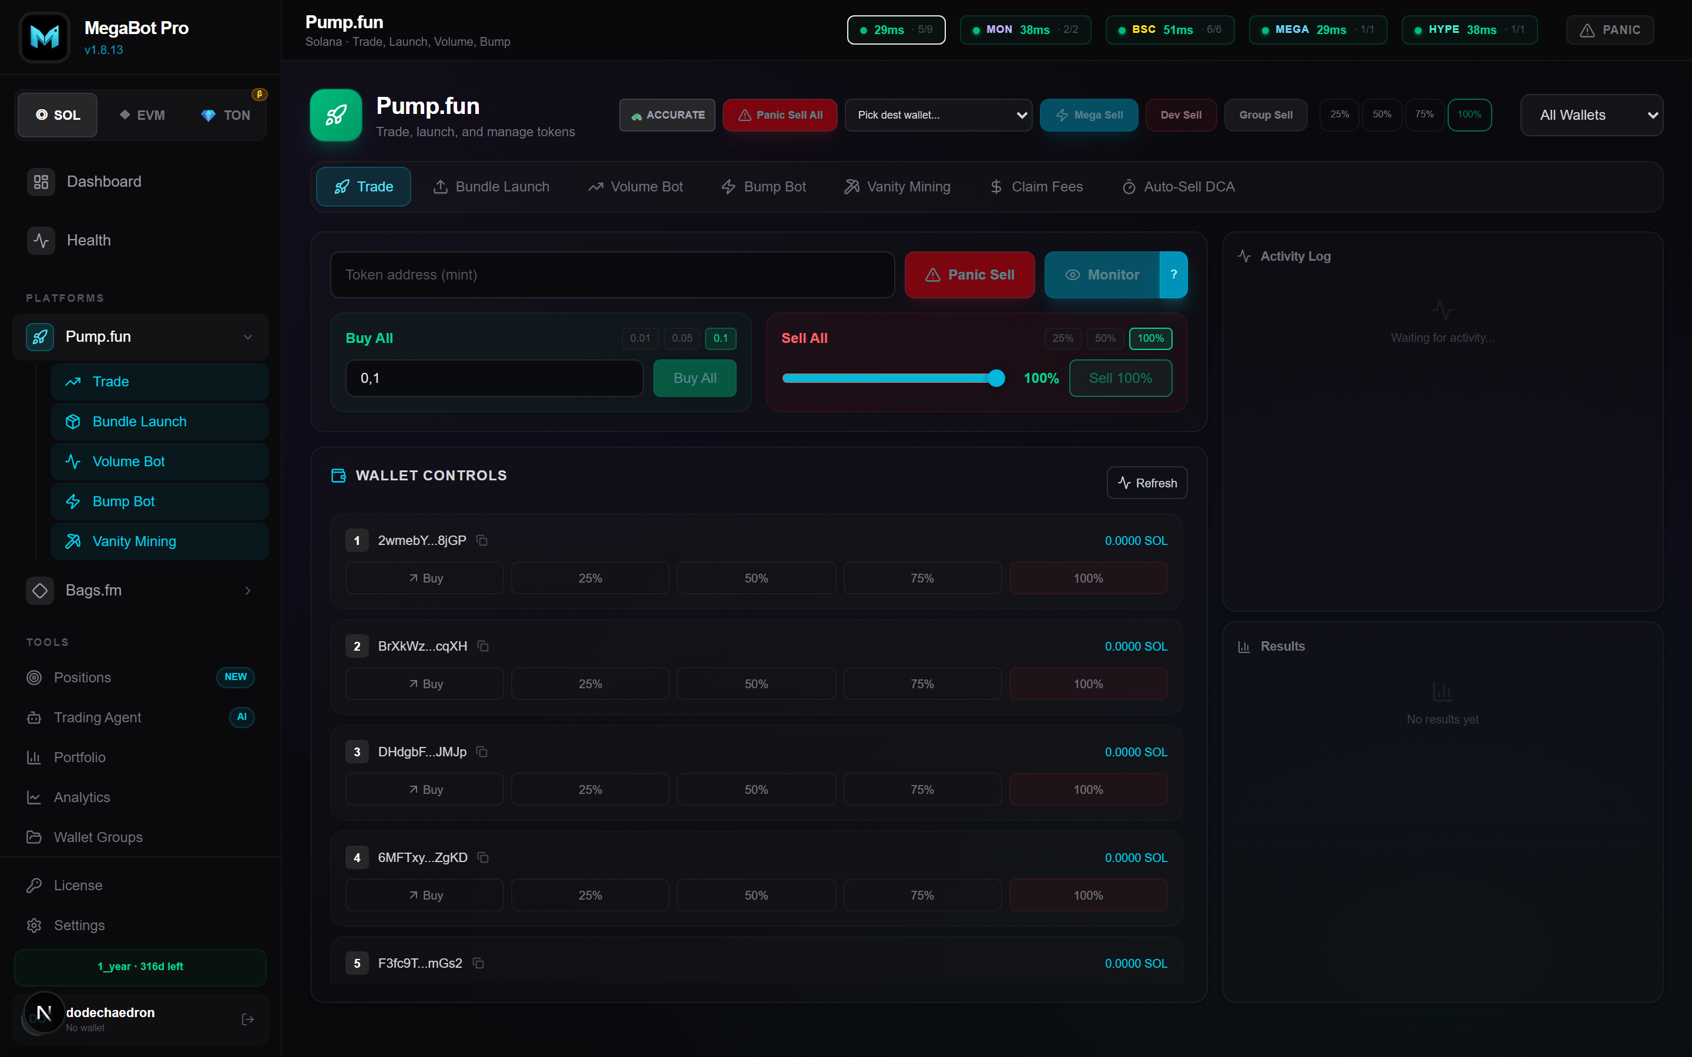Open sidebar Volume Bot sub-item
The image size is (1692, 1057).
159,462
